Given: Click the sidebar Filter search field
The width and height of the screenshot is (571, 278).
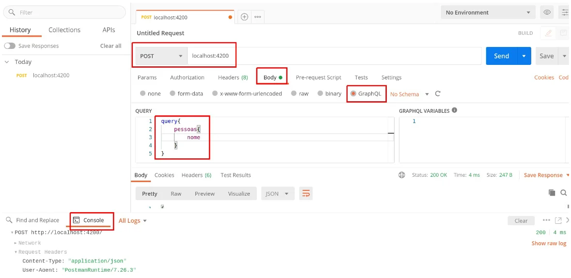Looking at the screenshot, I should [x=64, y=13].
